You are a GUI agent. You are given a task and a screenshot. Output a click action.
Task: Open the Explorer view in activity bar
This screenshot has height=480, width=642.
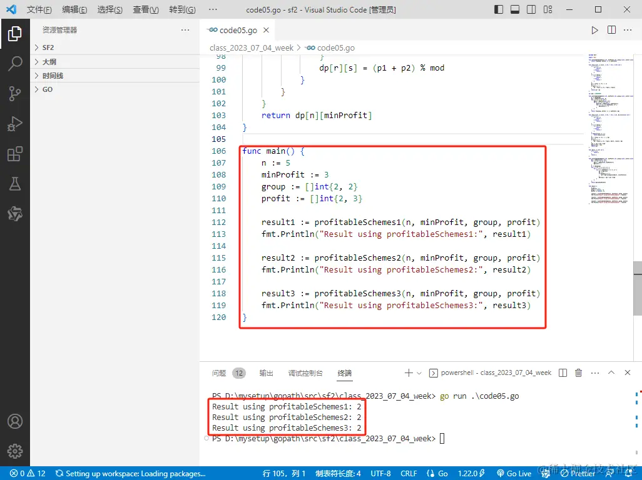[x=15, y=34]
